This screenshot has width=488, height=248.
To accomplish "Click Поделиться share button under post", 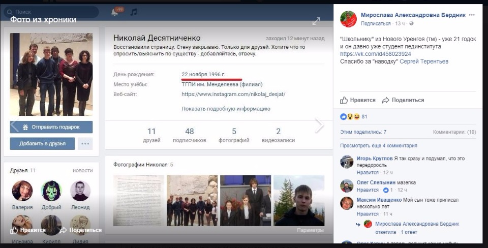I will [x=403, y=100].
